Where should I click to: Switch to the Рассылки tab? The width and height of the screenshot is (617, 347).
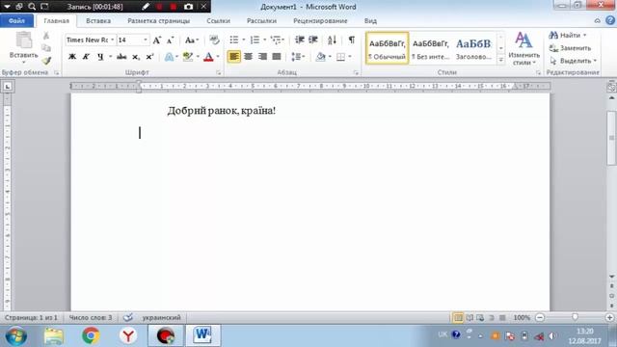tap(261, 21)
